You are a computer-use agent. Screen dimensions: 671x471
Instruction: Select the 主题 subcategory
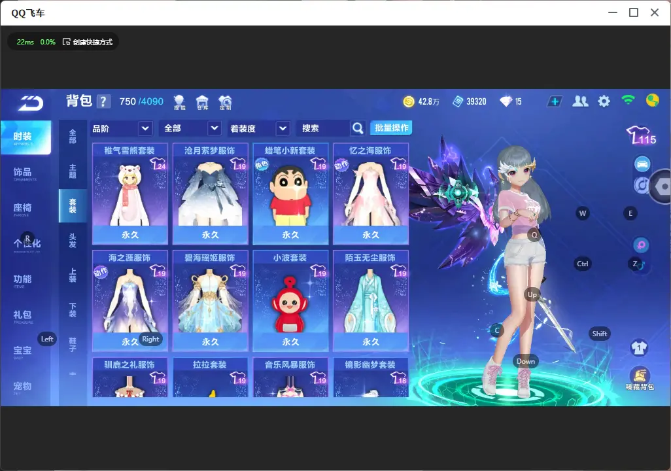coord(73,171)
